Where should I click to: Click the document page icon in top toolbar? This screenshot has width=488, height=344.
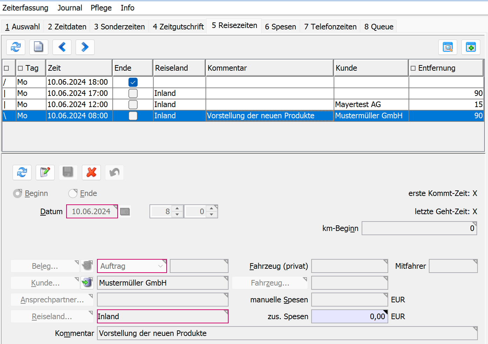coord(39,47)
